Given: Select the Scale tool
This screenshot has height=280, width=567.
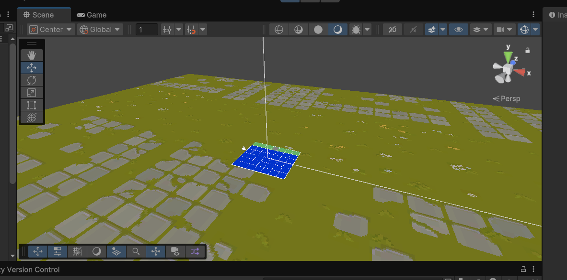Looking at the screenshot, I should tap(32, 92).
